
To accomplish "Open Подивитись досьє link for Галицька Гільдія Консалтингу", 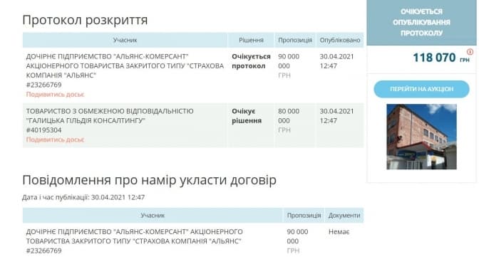I will point(55,139).
